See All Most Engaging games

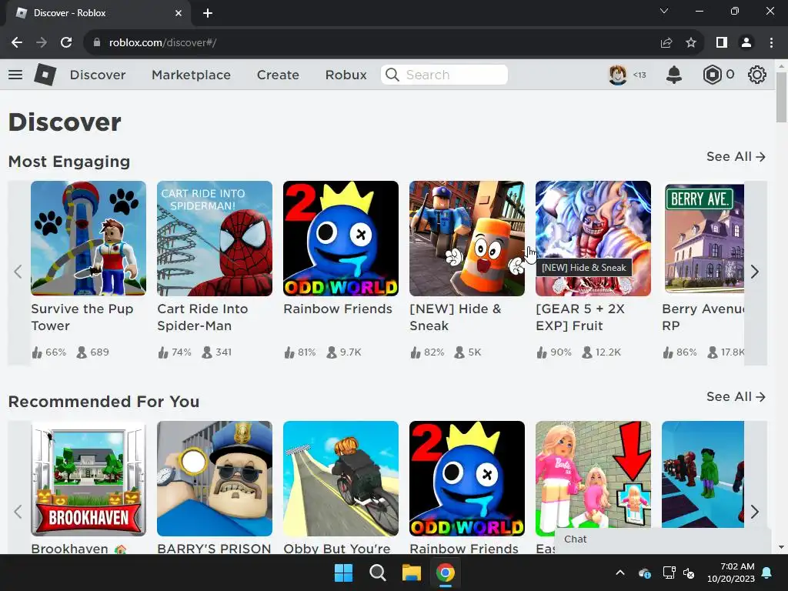pyautogui.click(x=736, y=157)
